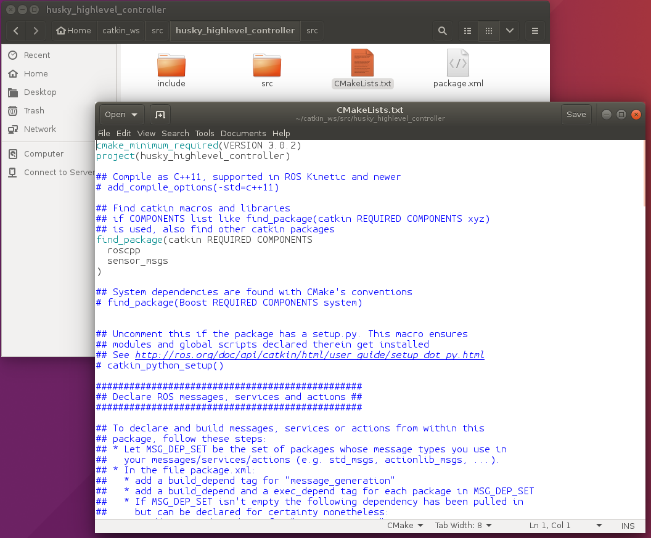This screenshot has width=651, height=538.
Task: Select husky_highlevel_controller path segment
Action: (235, 31)
